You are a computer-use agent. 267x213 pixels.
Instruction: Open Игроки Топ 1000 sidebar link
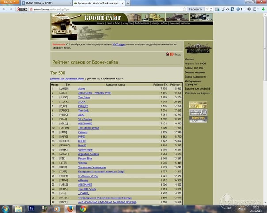click(x=195, y=64)
